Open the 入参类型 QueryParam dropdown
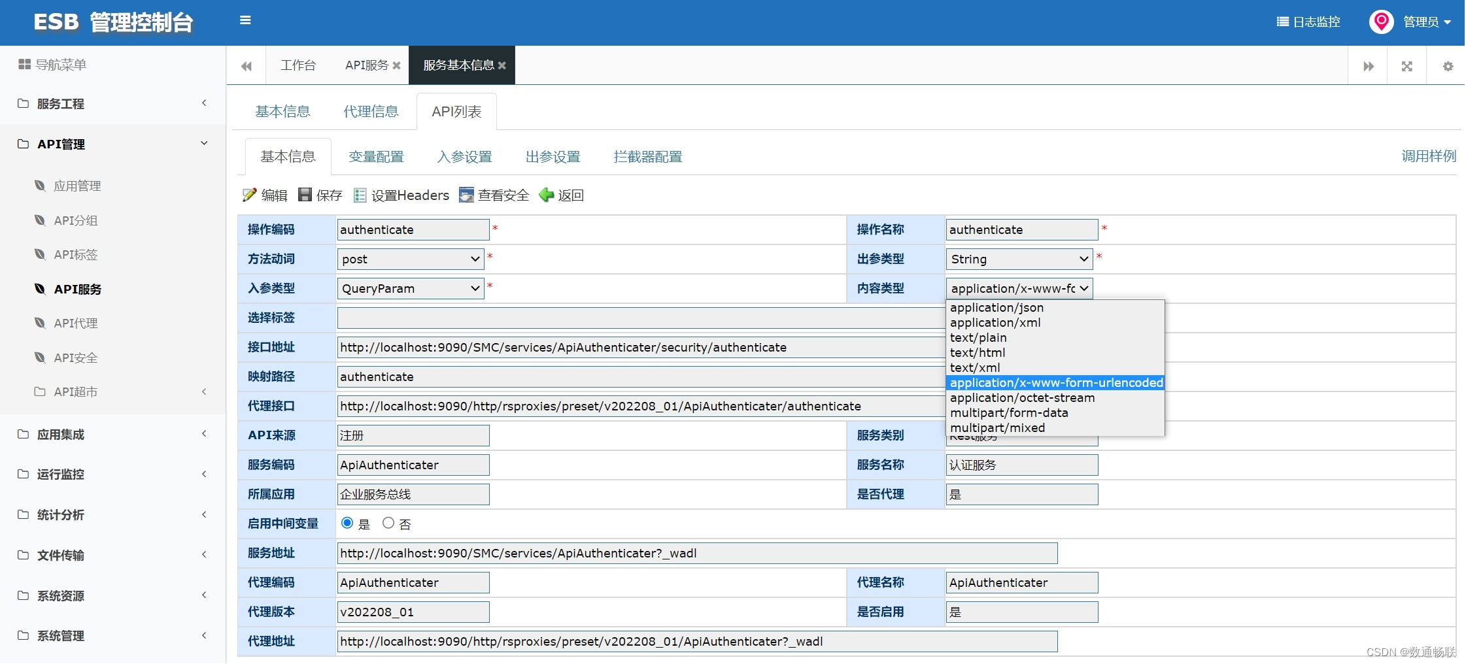This screenshot has width=1466, height=664. coord(411,288)
